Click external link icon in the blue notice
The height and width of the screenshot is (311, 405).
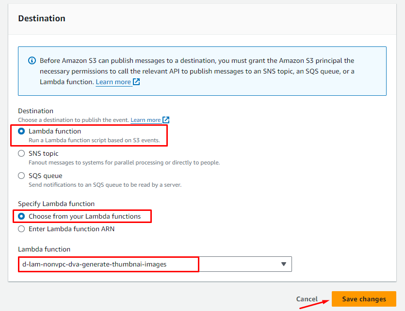point(136,82)
